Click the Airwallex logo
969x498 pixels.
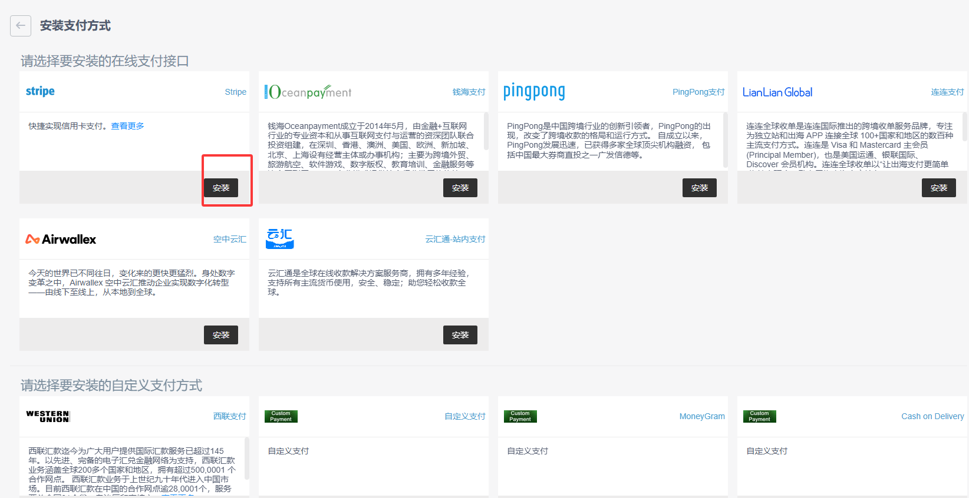[x=61, y=239]
